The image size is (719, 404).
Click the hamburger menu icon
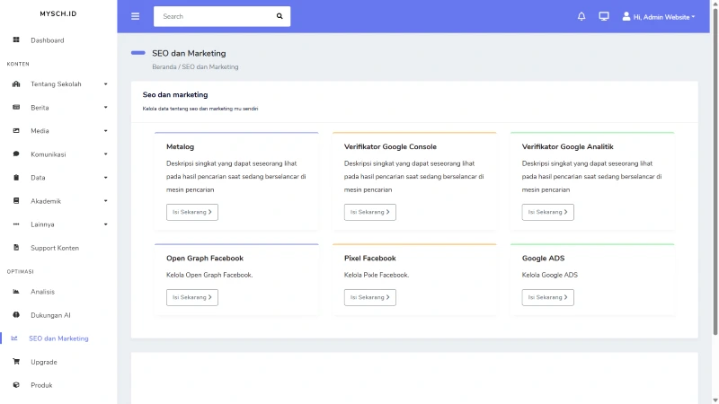[x=136, y=16]
